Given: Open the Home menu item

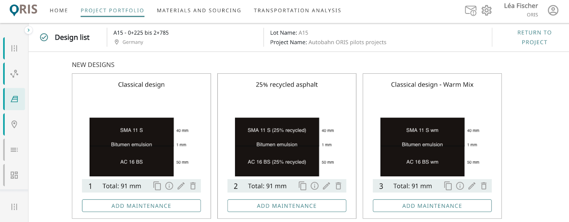Looking at the screenshot, I should click(x=59, y=11).
